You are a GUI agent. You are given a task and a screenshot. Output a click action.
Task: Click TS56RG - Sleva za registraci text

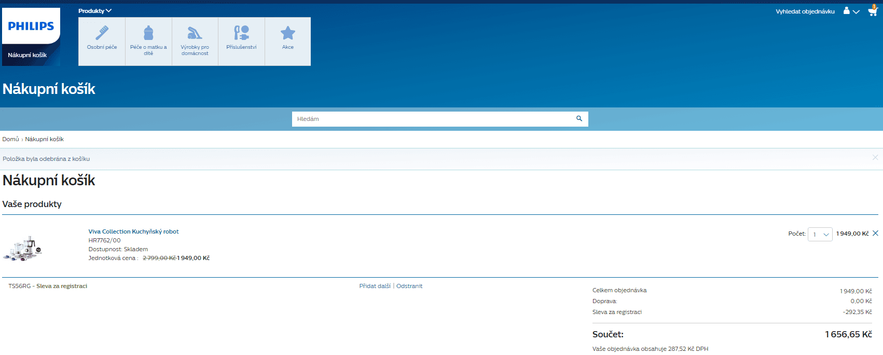[x=48, y=286]
